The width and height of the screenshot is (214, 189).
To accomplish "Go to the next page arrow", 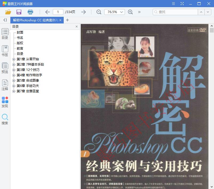I will click(83, 12).
